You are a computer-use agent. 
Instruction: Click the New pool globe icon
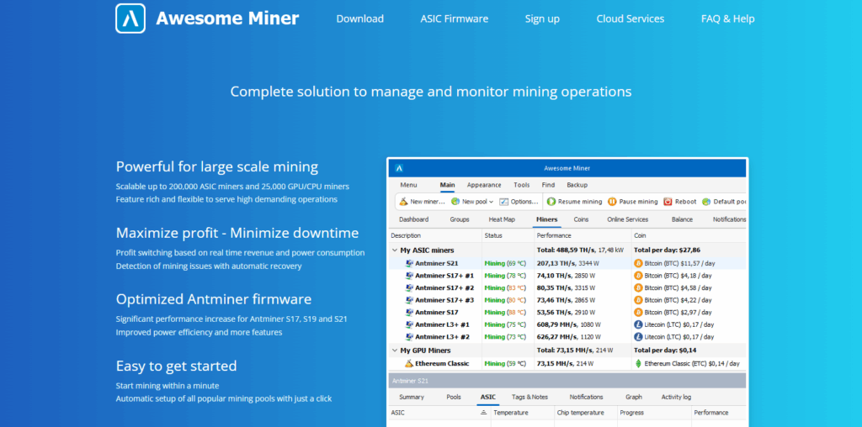pos(455,202)
